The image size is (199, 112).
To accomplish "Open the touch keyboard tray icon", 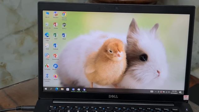I will click(152, 91).
